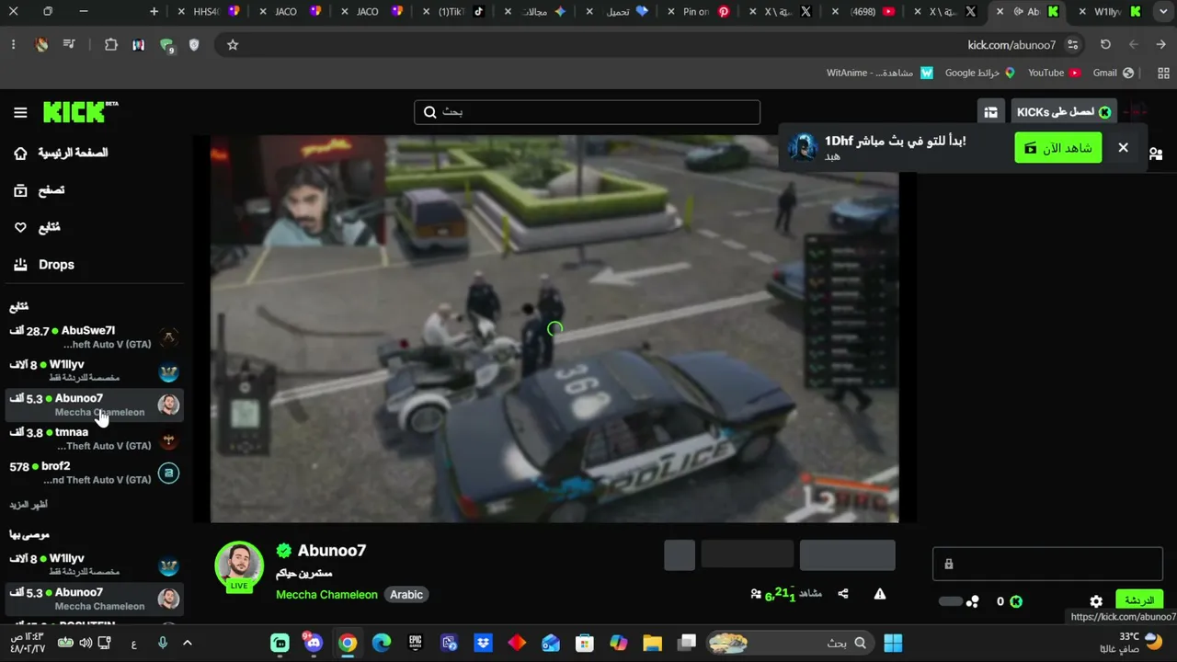1177x662 pixels.
Task: Open Epic Games Launcher from the taskbar
Action: point(415,643)
